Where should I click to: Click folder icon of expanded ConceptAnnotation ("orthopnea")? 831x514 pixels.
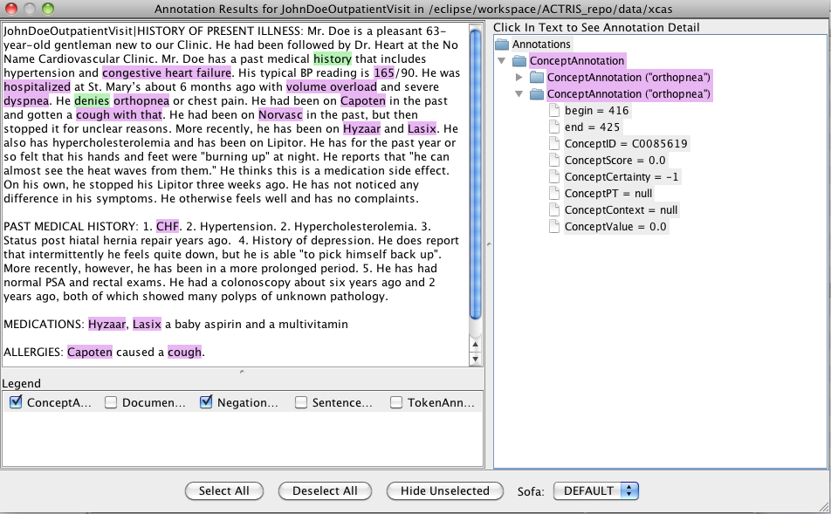pos(537,93)
